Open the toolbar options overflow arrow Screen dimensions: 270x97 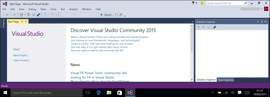point(125,16)
